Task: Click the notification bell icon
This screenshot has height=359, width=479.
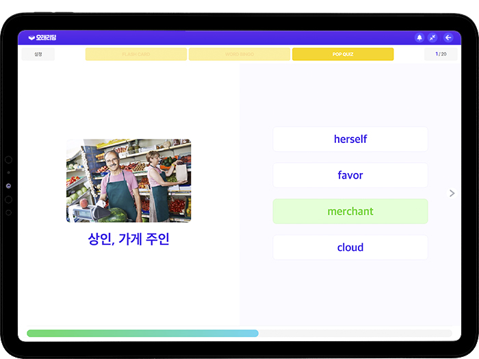Action: (x=419, y=38)
